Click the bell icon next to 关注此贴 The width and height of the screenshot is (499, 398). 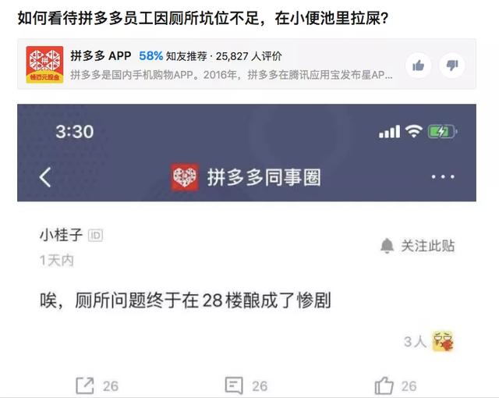click(x=387, y=246)
